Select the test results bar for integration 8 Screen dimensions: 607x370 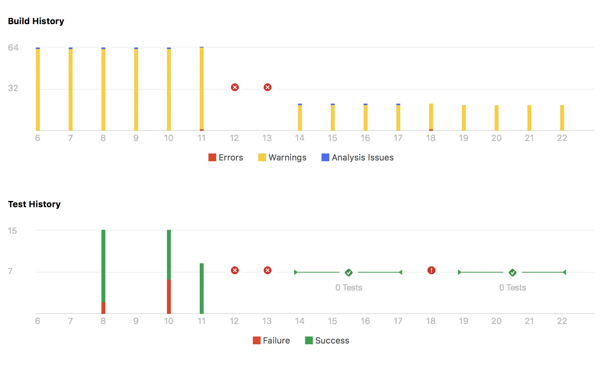(x=103, y=271)
